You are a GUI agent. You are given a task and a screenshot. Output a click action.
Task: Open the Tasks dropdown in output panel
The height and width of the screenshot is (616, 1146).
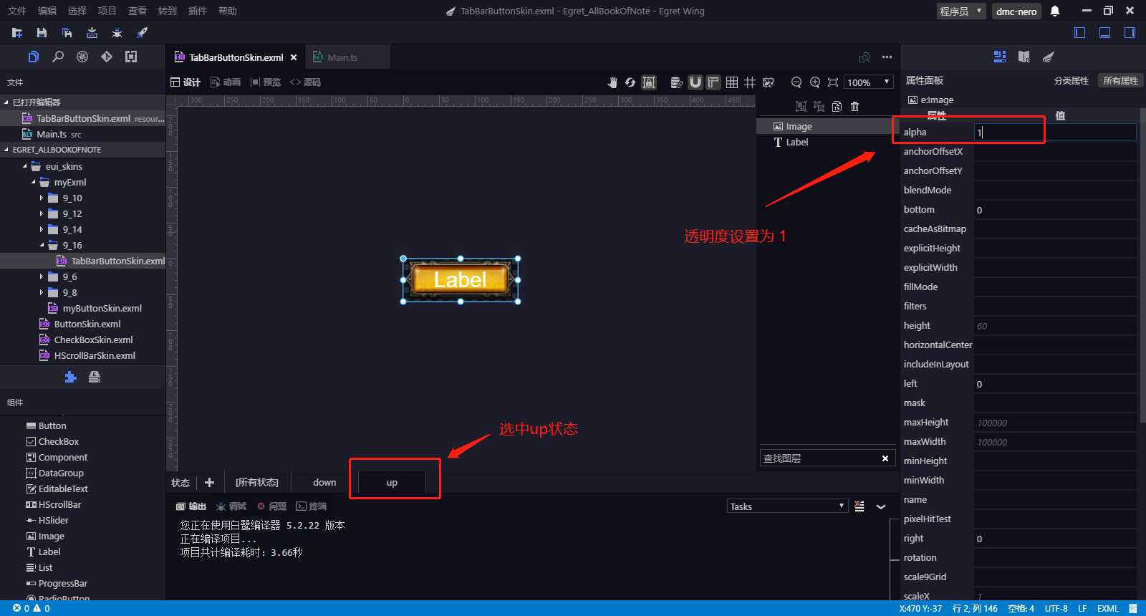click(x=787, y=506)
